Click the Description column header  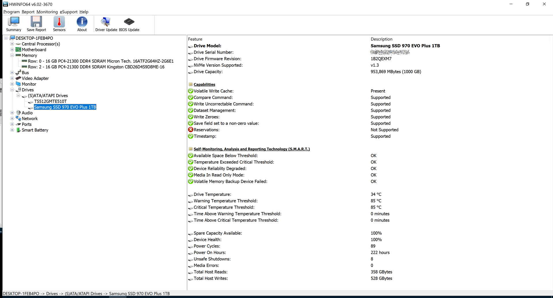[x=382, y=39]
